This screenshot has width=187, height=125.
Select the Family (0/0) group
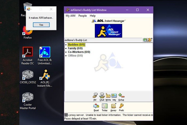point(75,48)
